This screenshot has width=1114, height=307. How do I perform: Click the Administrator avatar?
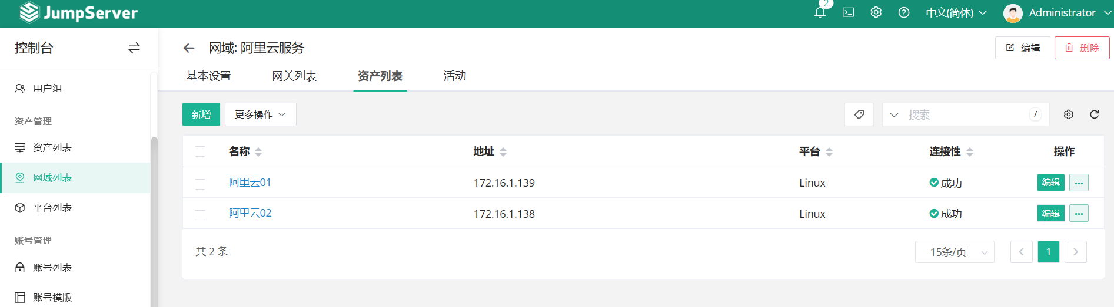click(x=1013, y=13)
